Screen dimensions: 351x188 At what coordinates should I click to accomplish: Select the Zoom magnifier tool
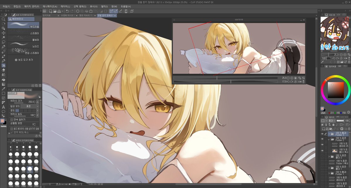pos(3,19)
